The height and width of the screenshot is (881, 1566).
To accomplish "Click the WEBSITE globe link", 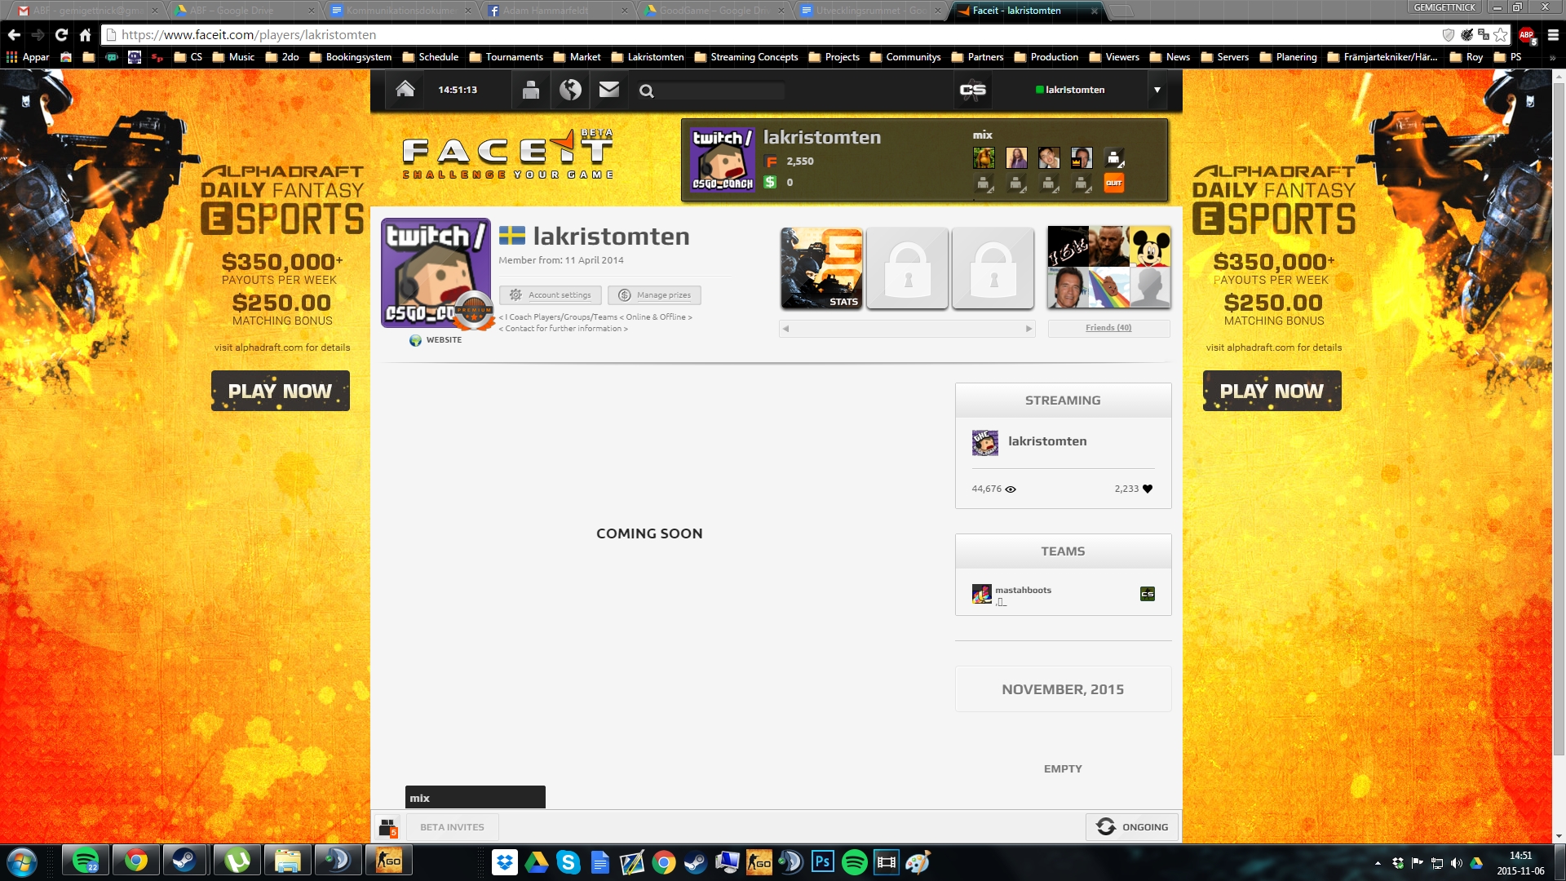I will [x=436, y=340].
